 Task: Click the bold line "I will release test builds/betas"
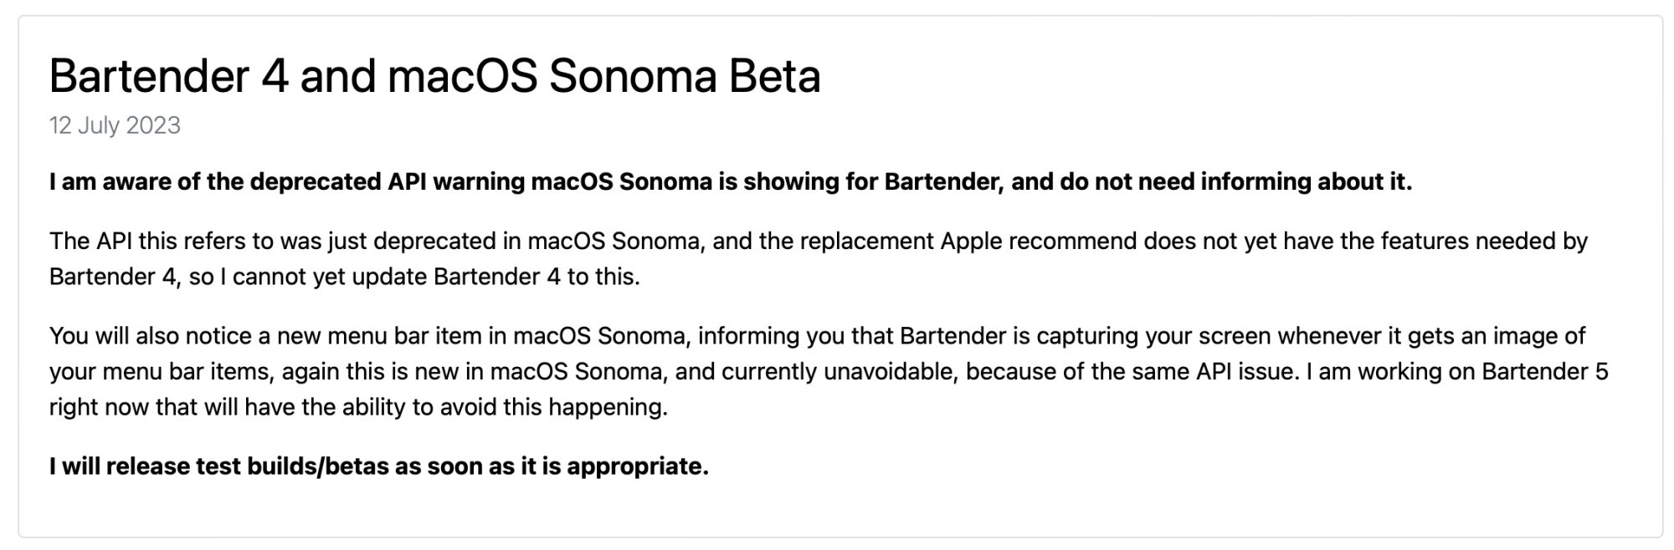pos(378,466)
